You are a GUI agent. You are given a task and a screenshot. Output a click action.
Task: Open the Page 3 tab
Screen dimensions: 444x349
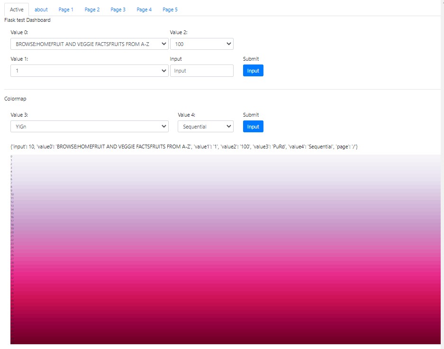pos(118,9)
